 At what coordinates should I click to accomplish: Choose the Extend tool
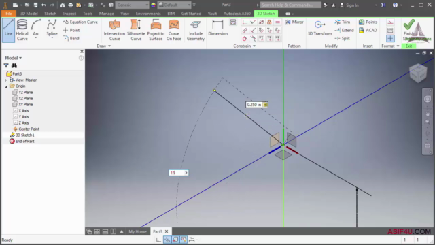click(344, 30)
